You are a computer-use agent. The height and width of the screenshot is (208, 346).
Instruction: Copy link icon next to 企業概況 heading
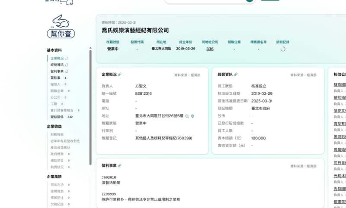coord(120,75)
